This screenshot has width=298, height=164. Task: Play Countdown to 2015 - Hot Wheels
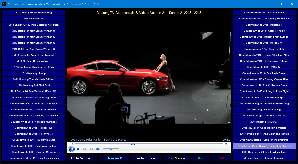point(34,134)
